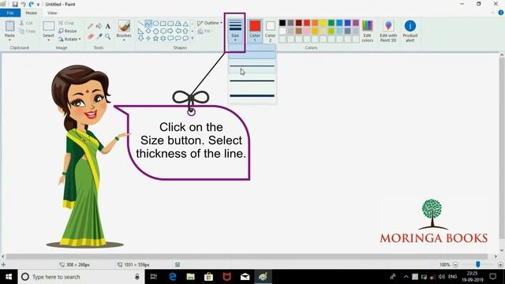Choose the Cloud callout shape
The width and height of the screenshot is (505, 284).
coord(185,39)
